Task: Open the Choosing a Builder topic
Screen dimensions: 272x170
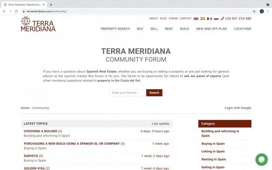Action: [x=41, y=131]
